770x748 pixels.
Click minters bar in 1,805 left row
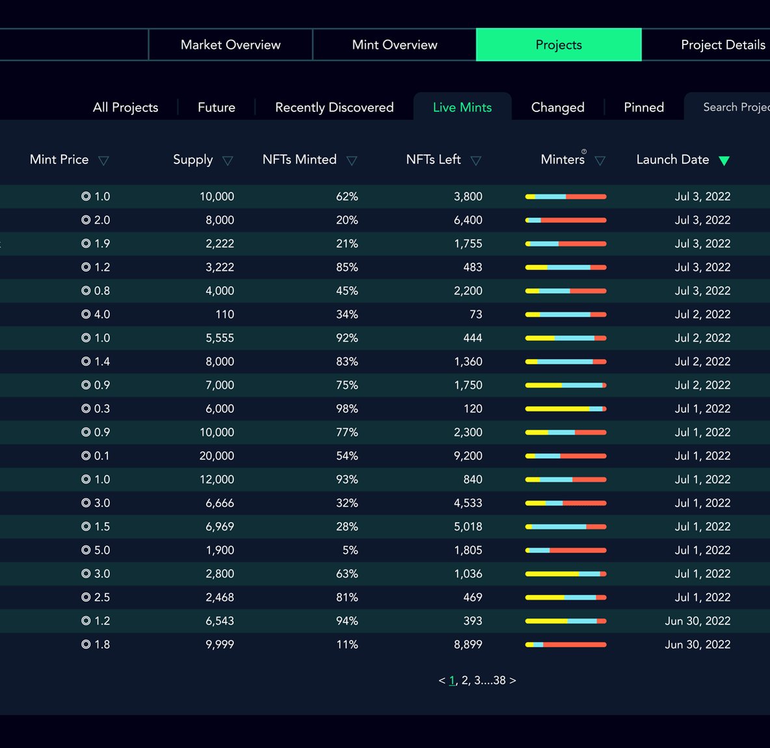coord(566,551)
